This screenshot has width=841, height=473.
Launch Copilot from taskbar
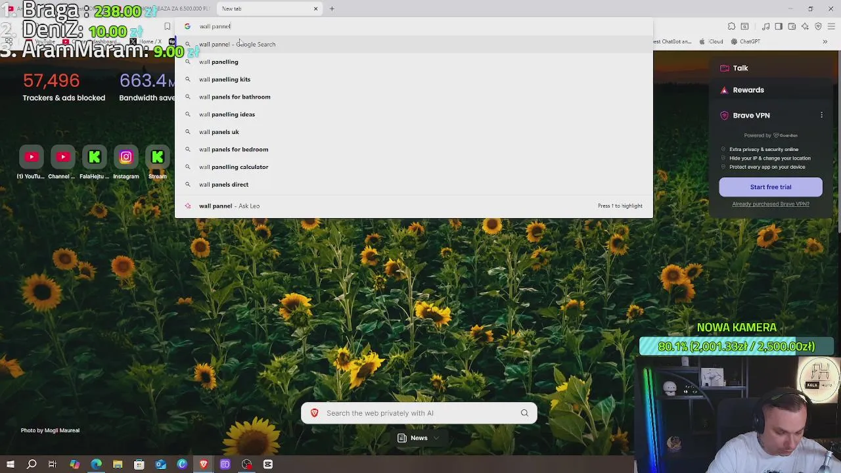click(x=74, y=464)
